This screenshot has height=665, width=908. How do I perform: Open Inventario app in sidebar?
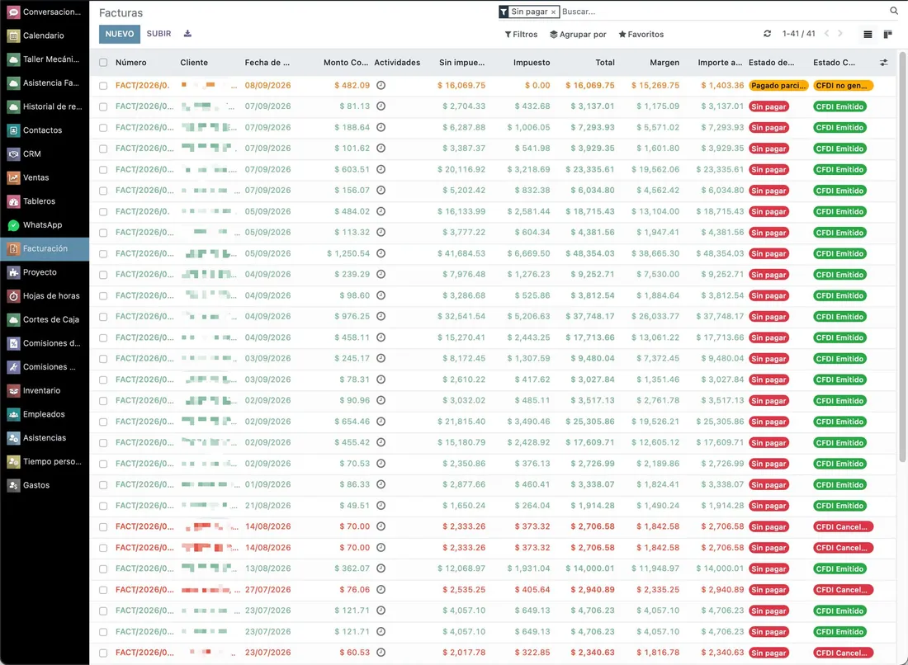(45, 390)
